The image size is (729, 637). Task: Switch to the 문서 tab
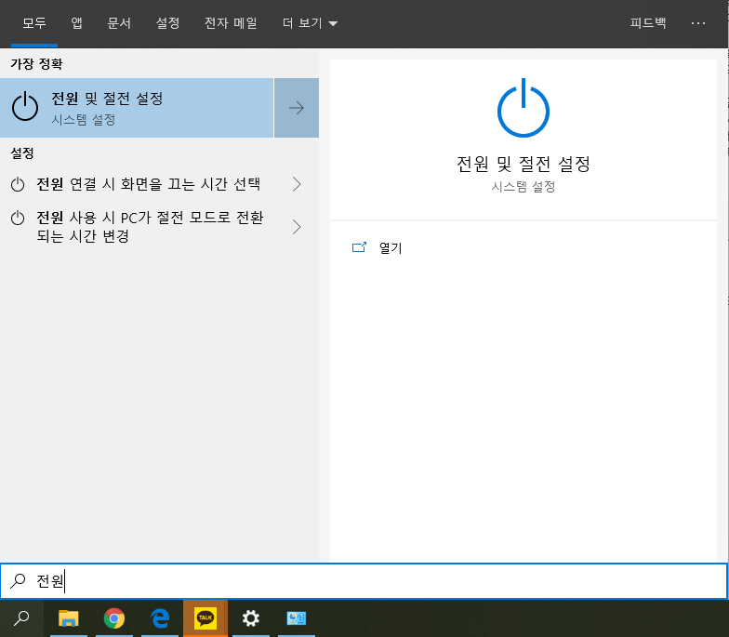tap(119, 23)
